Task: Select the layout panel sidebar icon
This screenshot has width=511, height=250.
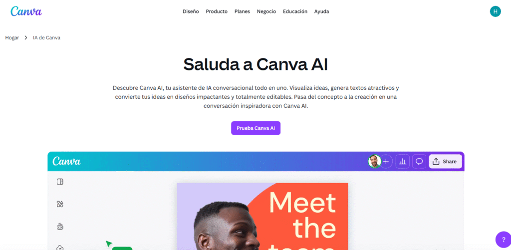Action: point(60,182)
